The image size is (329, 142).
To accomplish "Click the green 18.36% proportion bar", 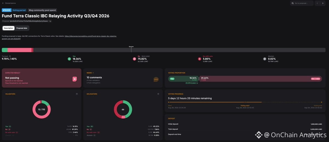I will point(183,79).
